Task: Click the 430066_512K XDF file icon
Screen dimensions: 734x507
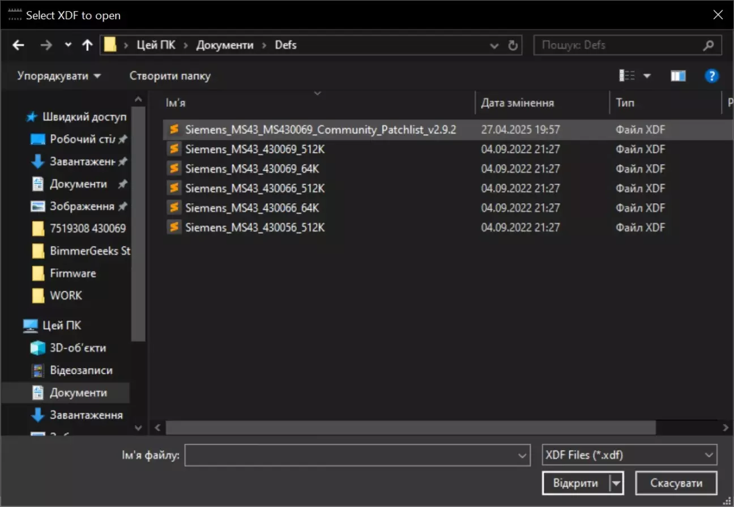Action: coord(174,188)
